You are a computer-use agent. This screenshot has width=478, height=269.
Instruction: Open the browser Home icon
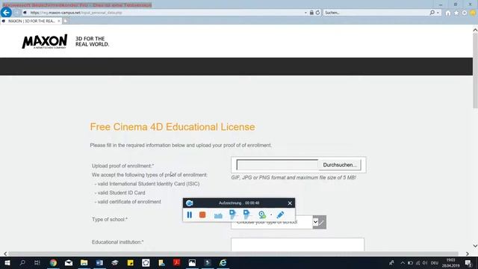point(448,13)
